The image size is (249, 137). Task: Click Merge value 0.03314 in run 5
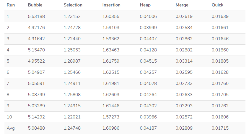click(184, 61)
